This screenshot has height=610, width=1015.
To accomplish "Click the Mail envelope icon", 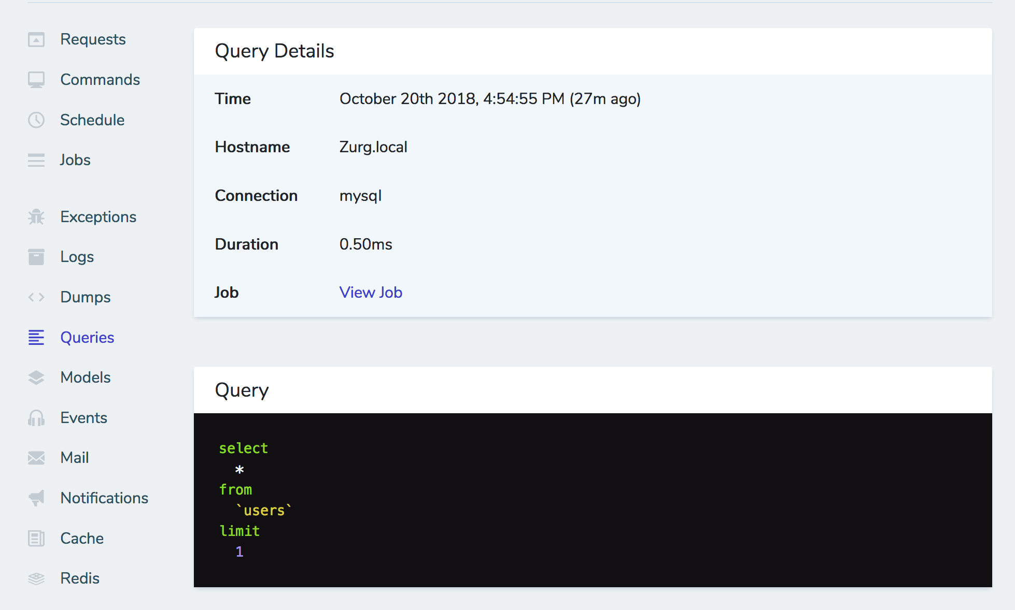I will [x=36, y=458].
